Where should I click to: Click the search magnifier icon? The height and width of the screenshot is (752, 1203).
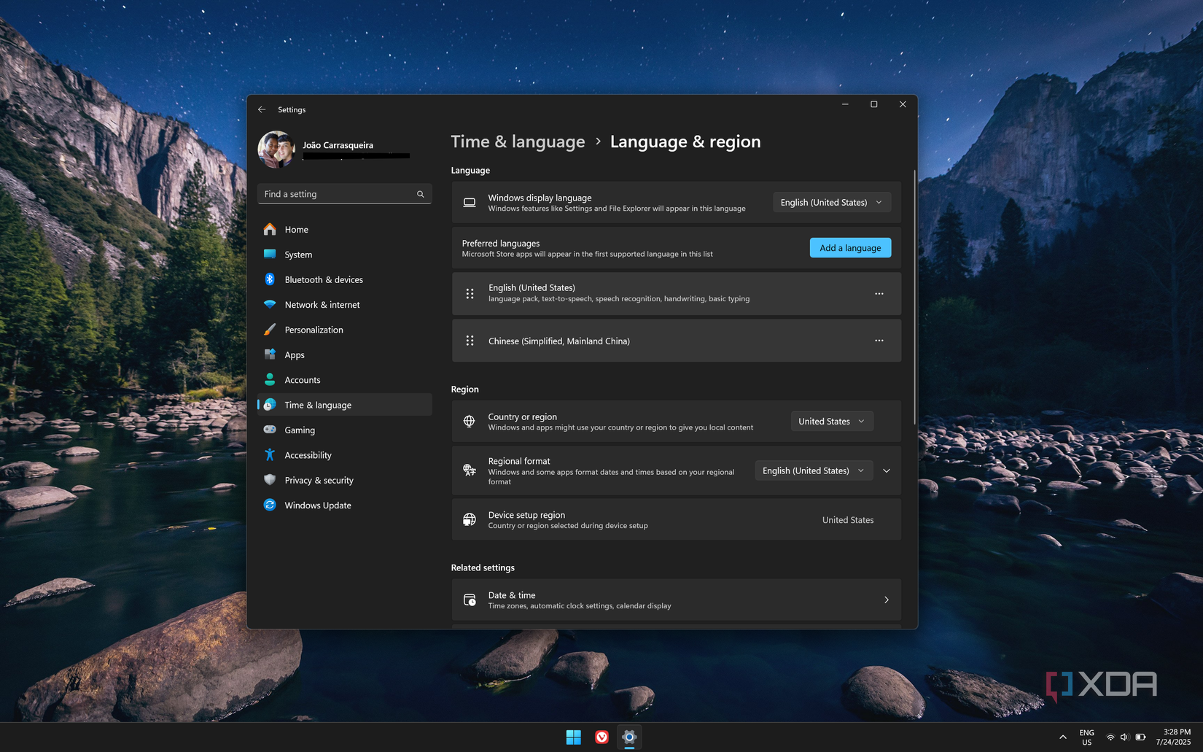[420, 194]
